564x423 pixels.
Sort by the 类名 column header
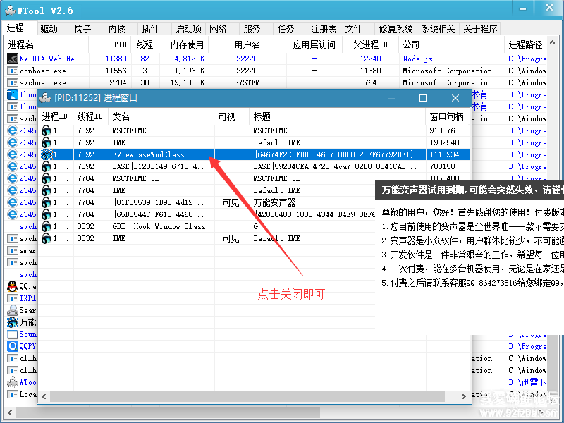pyautogui.click(x=121, y=116)
